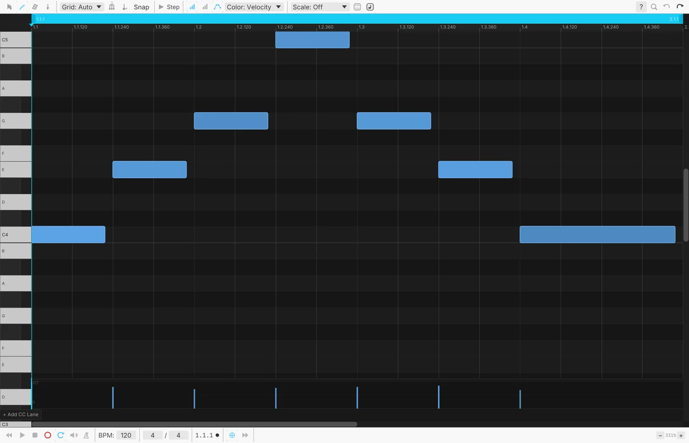This screenshot has height=443, width=689.
Task: Undo with the counterclockwise arrow
Action: click(667, 7)
